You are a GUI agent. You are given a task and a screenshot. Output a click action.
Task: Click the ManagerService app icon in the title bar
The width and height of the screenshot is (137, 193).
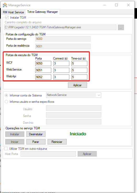pos(5,5)
